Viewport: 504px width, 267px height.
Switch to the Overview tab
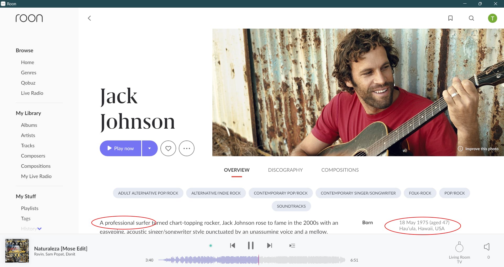[237, 170]
